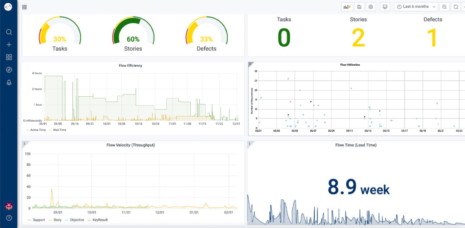Click the yellow Defects value 1
Screen dimensions: 465x228
(432, 38)
